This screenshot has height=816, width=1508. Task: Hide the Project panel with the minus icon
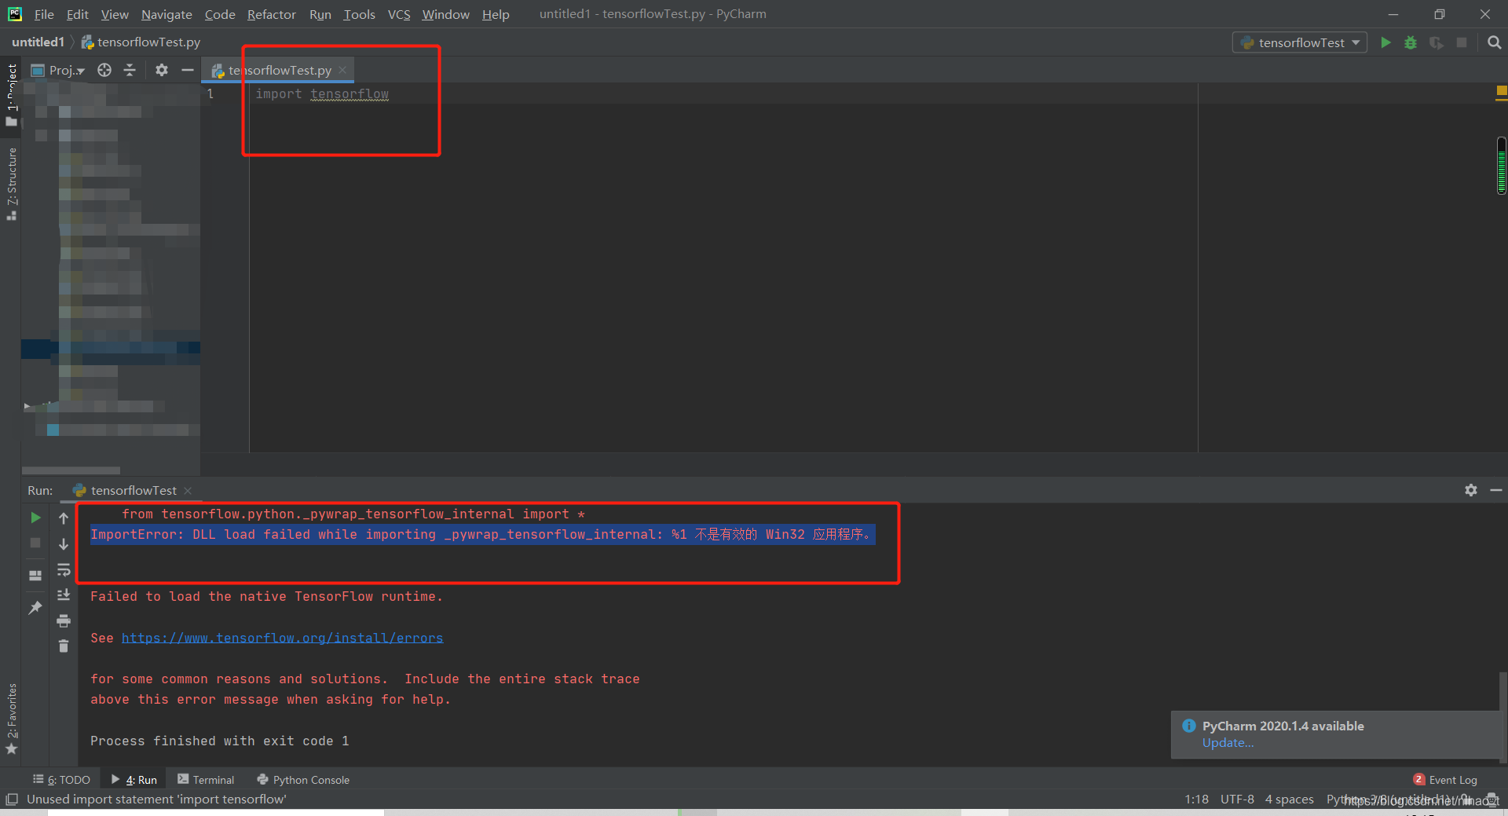(x=187, y=70)
